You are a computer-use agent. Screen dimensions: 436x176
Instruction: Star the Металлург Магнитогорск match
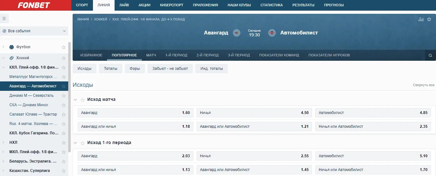[x=64, y=77]
